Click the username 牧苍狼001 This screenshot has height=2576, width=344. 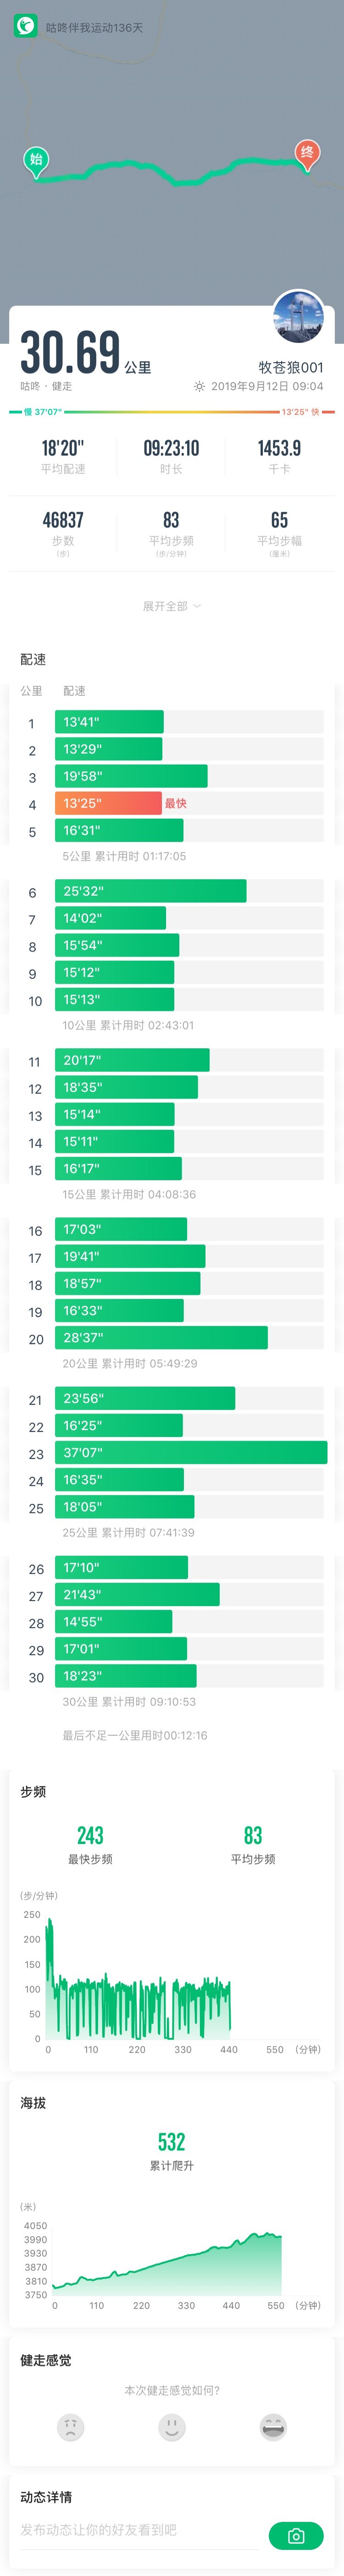(290, 367)
